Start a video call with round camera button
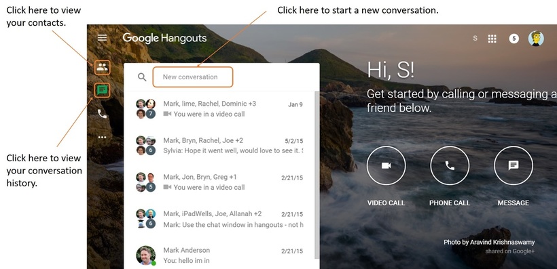The width and height of the screenshot is (557, 269). click(386, 165)
